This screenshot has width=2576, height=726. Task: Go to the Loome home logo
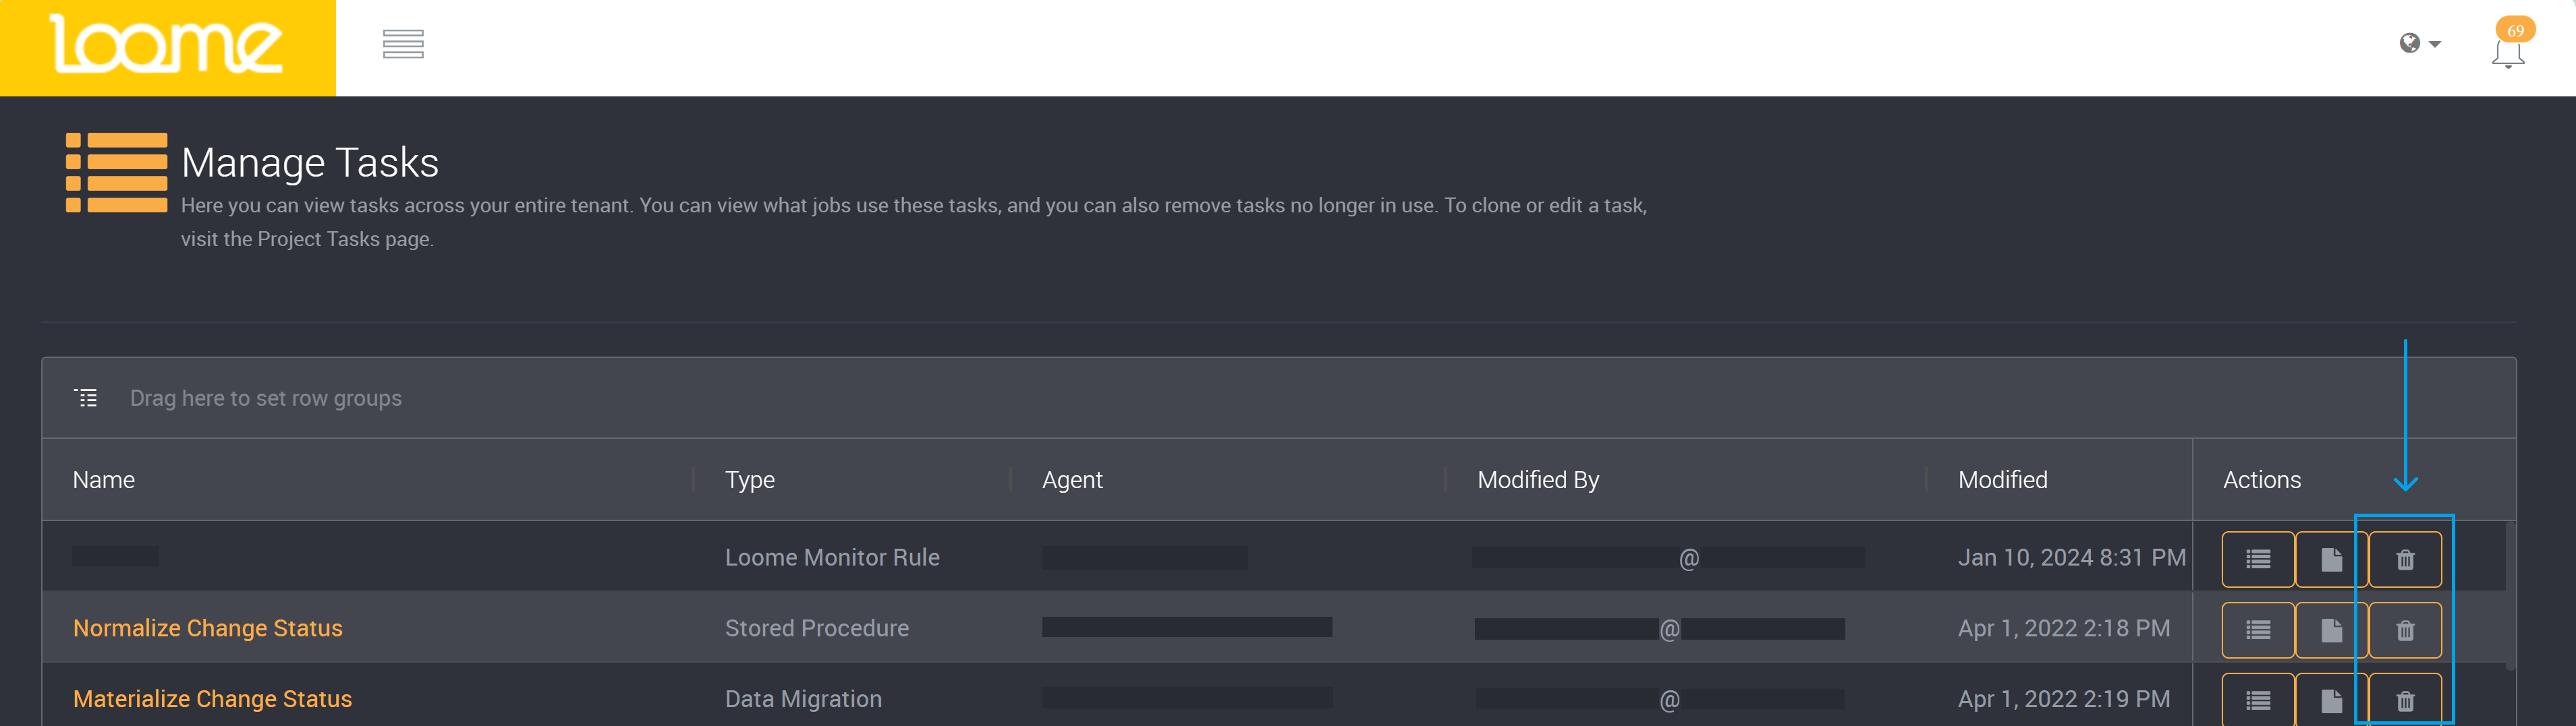click(167, 45)
